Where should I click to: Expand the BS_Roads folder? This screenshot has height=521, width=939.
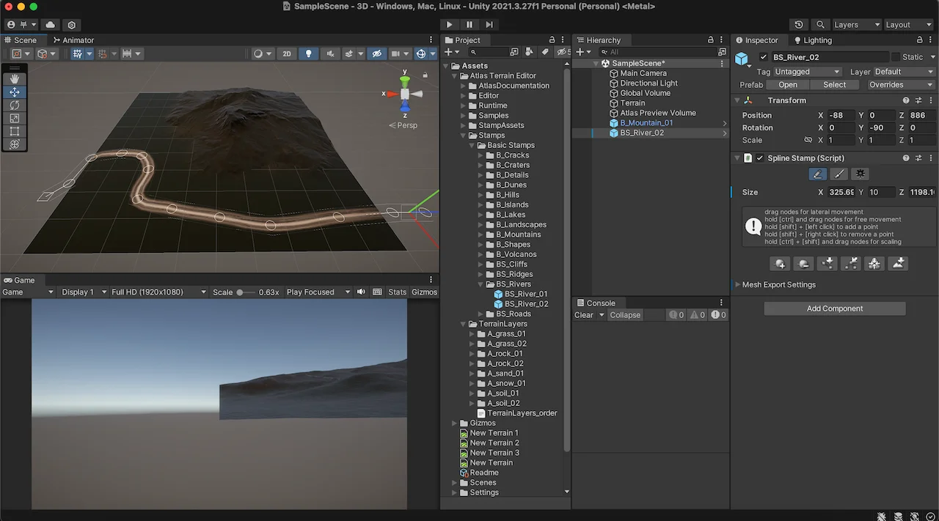(481, 314)
